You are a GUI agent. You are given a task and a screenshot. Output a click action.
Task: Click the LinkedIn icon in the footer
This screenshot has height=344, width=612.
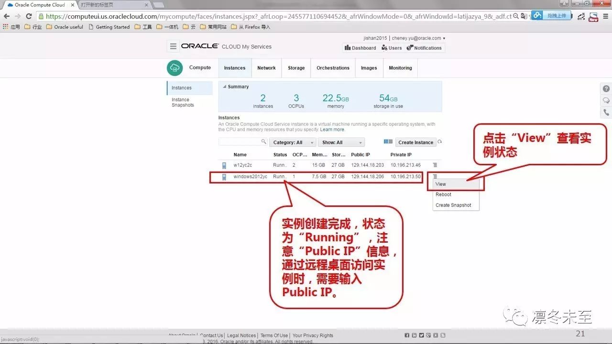(414, 335)
